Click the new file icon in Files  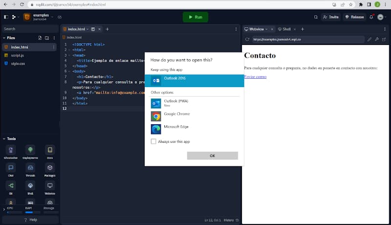40,38
